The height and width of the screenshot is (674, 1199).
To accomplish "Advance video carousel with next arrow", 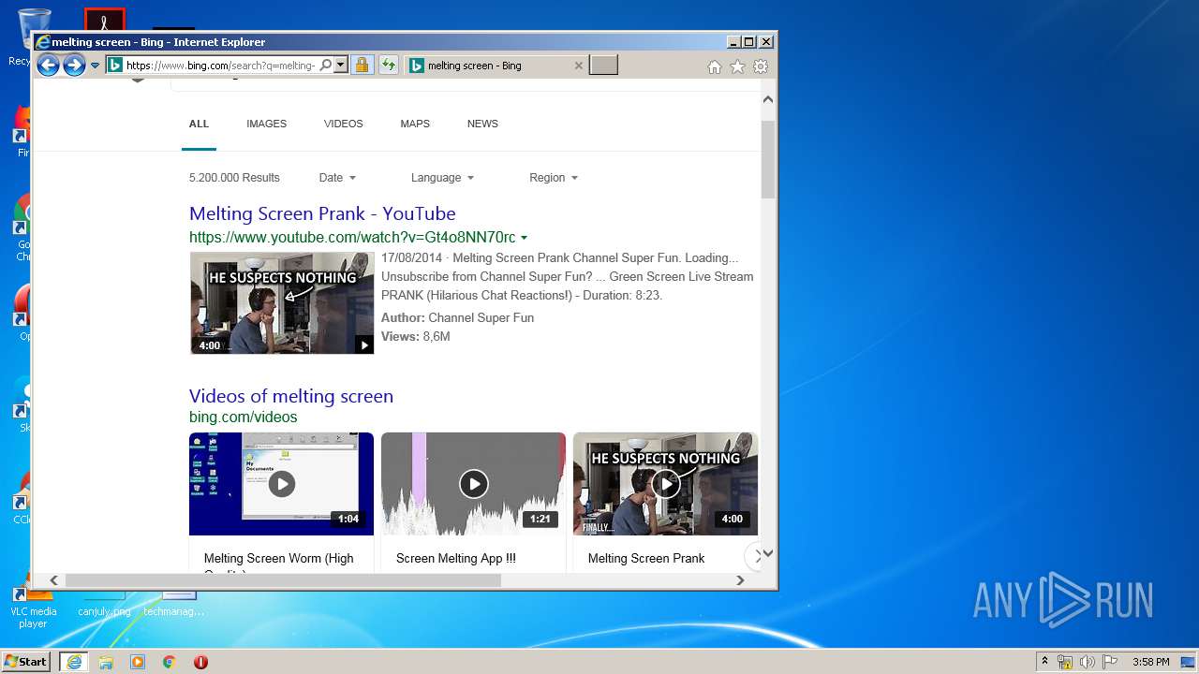I will pos(755,557).
